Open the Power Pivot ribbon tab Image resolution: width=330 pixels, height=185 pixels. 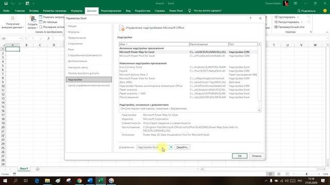(x=176, y=11)
